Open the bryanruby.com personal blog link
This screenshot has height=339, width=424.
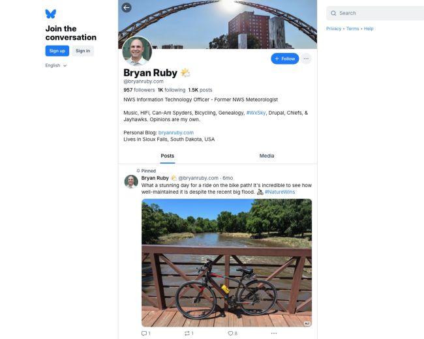pyautogui.click(x=175, y=132)
